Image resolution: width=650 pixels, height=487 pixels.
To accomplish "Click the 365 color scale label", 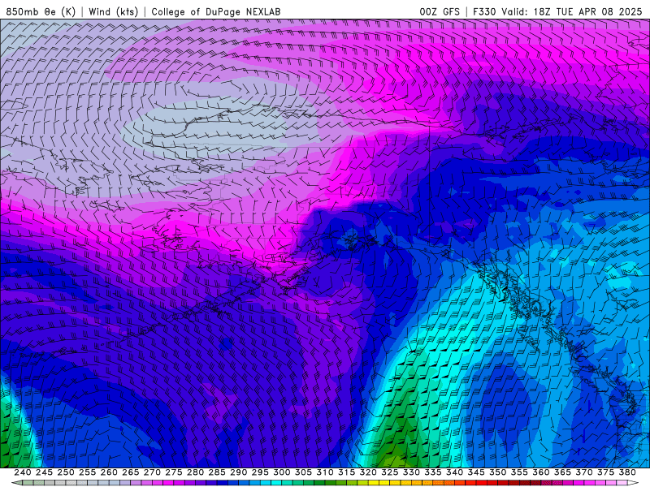I will pyautogui.click(x=562, y=472).
